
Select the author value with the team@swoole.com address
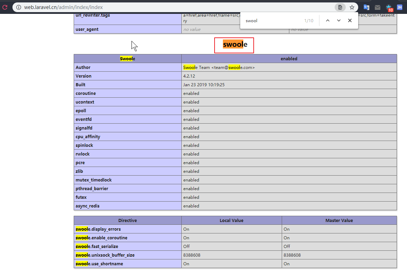point(219,68)
